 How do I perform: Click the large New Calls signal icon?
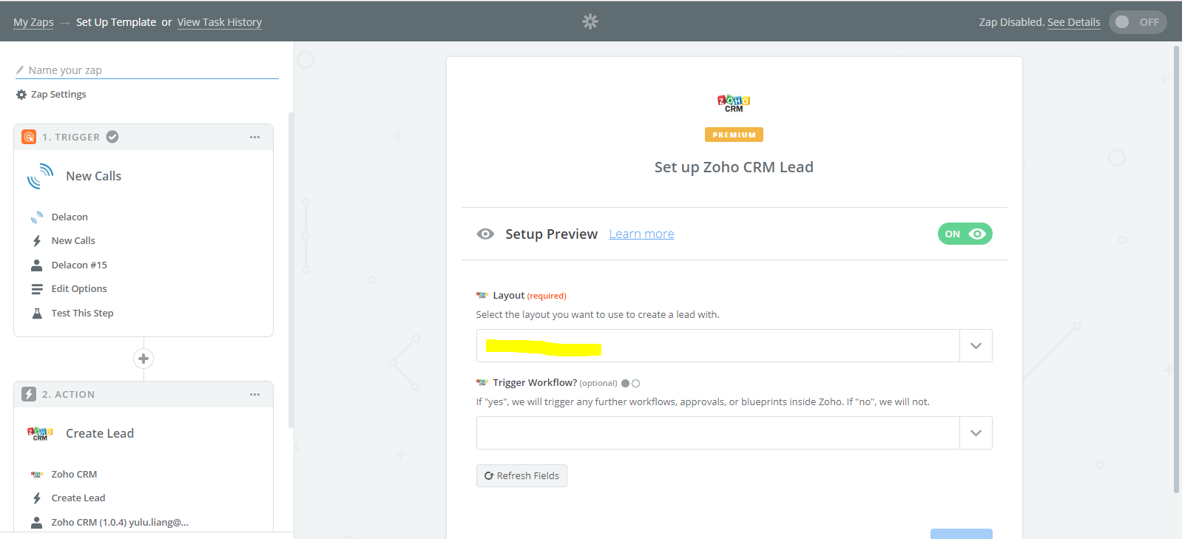(40, 176)
